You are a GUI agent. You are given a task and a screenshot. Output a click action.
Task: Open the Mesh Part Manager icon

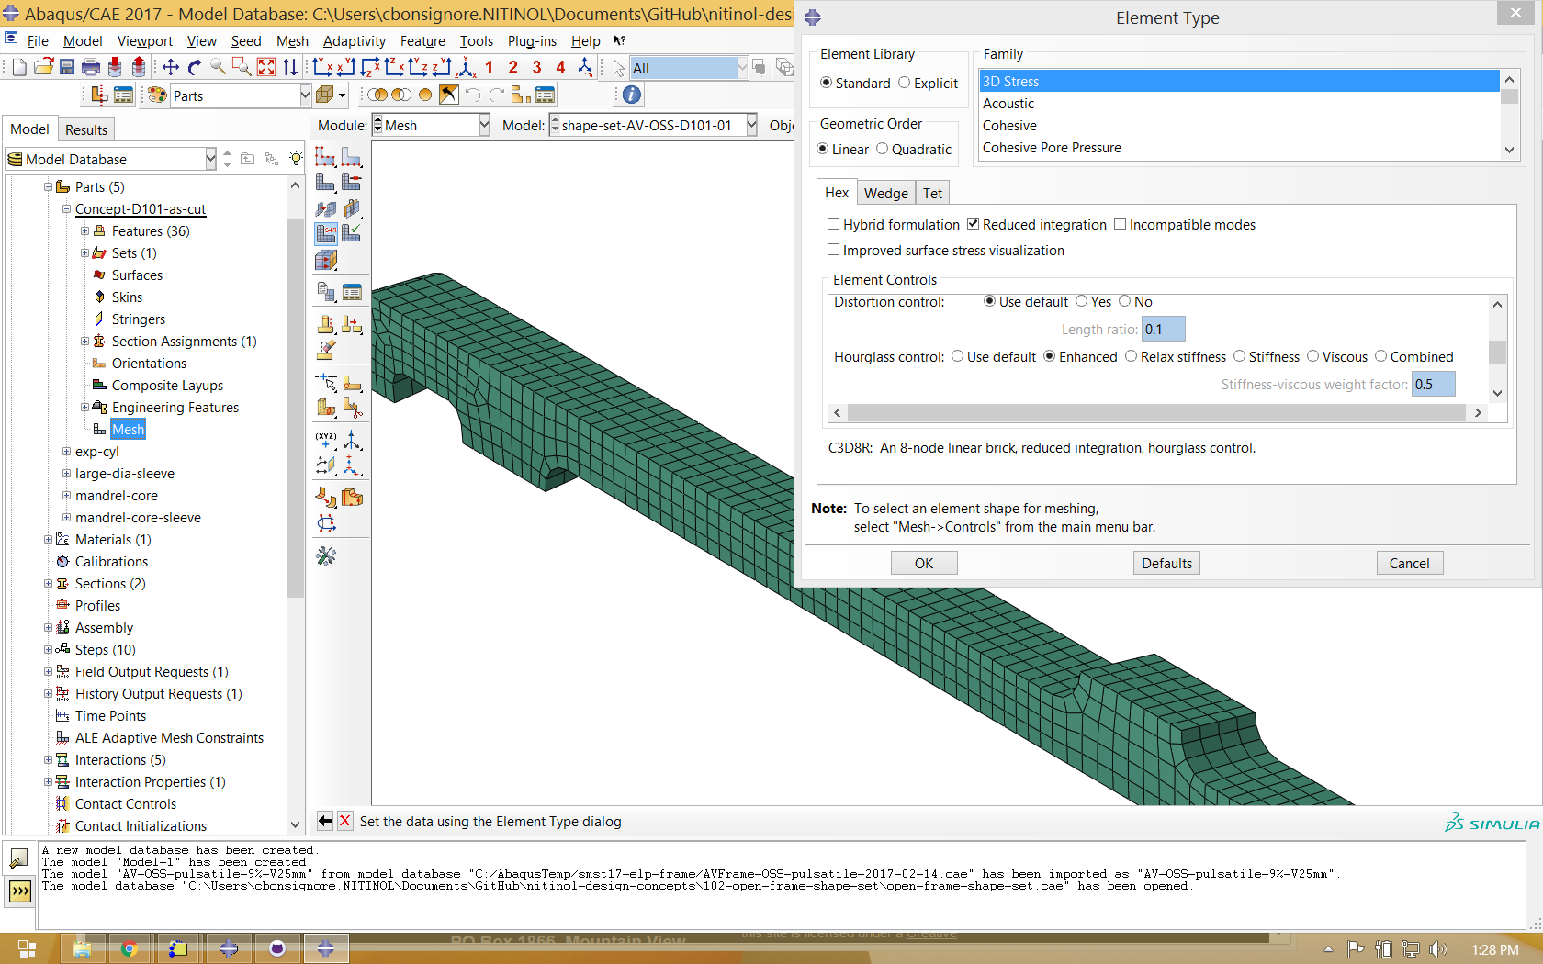352,293
